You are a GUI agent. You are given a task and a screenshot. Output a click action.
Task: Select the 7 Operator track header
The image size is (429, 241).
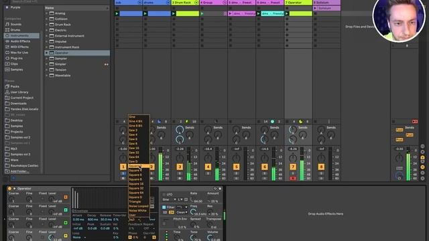(298, 3)
